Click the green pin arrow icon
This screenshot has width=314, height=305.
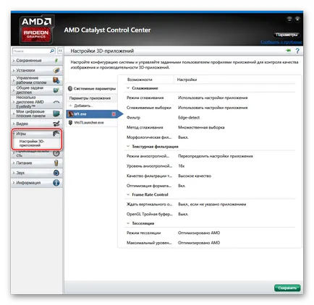(288, 51)
